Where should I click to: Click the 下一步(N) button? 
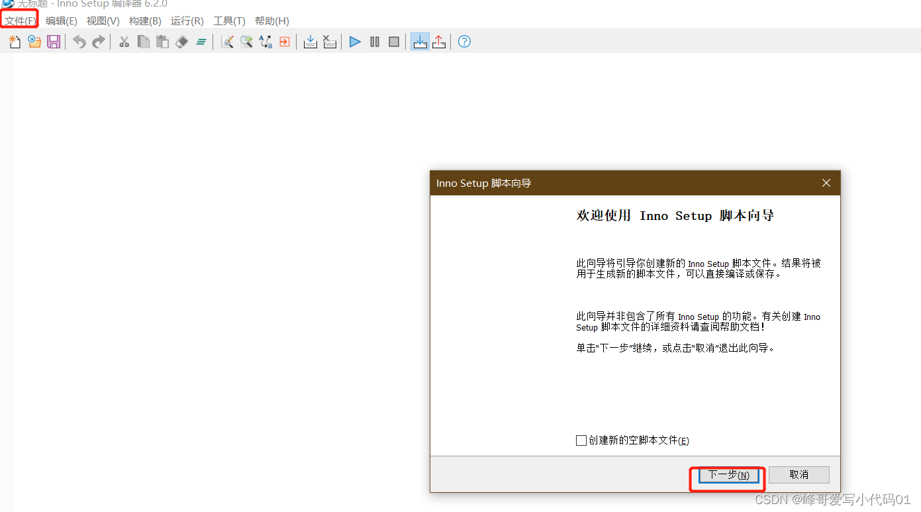728,475
